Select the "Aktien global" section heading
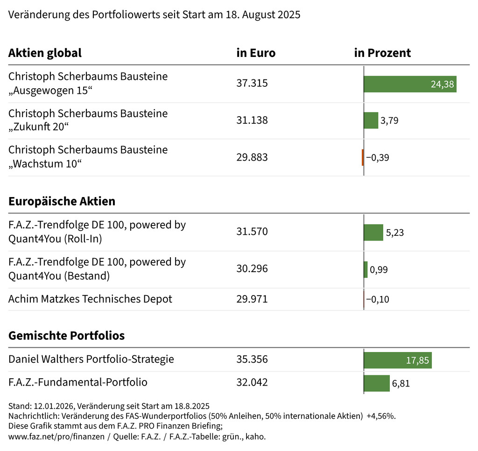The image size is (478, 451). (45, 53)
